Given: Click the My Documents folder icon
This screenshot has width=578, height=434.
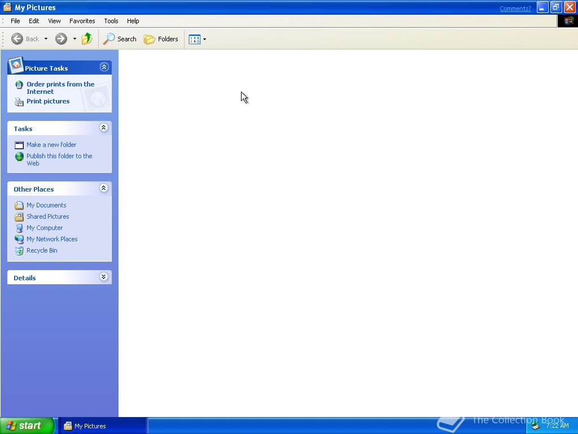Looking at the screenshot, I should [x=19, y=206].
